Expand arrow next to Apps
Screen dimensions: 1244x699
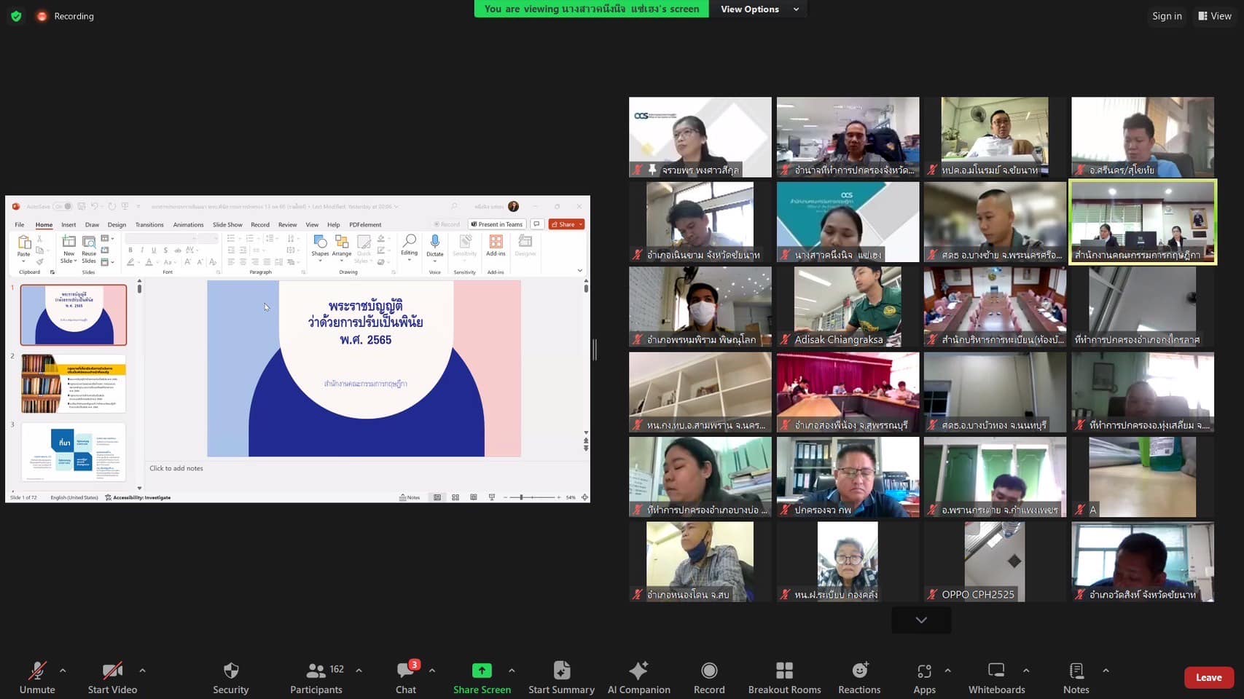(947, 671)
